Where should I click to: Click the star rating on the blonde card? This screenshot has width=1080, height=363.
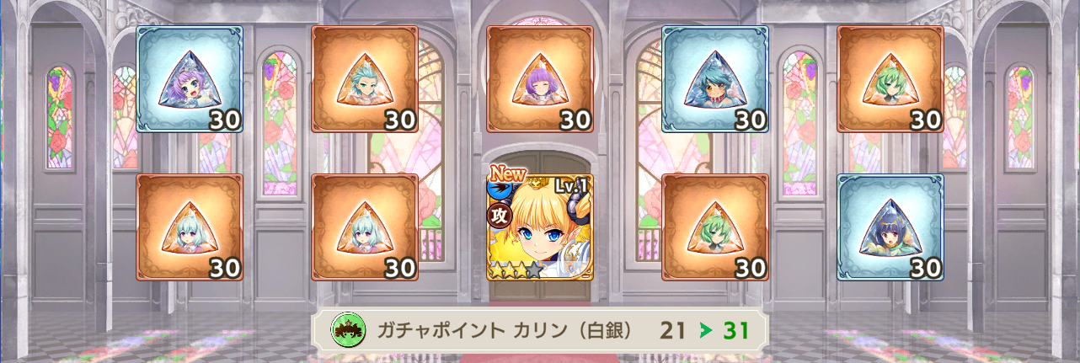click(x=517, y=270)
